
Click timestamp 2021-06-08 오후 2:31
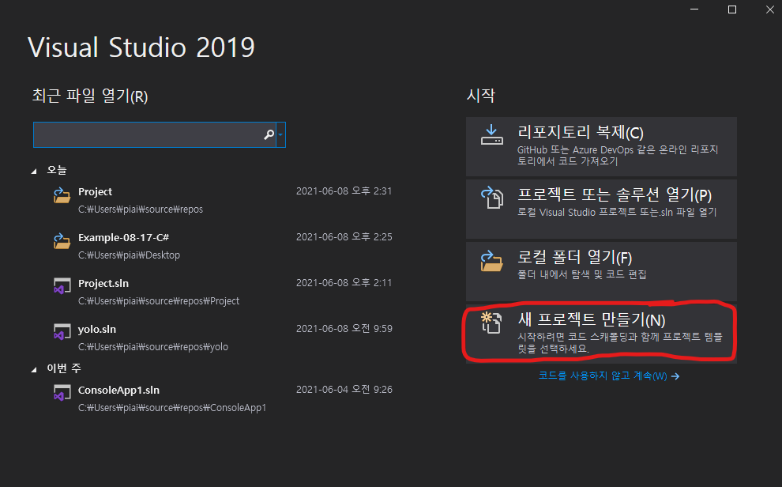344,191
